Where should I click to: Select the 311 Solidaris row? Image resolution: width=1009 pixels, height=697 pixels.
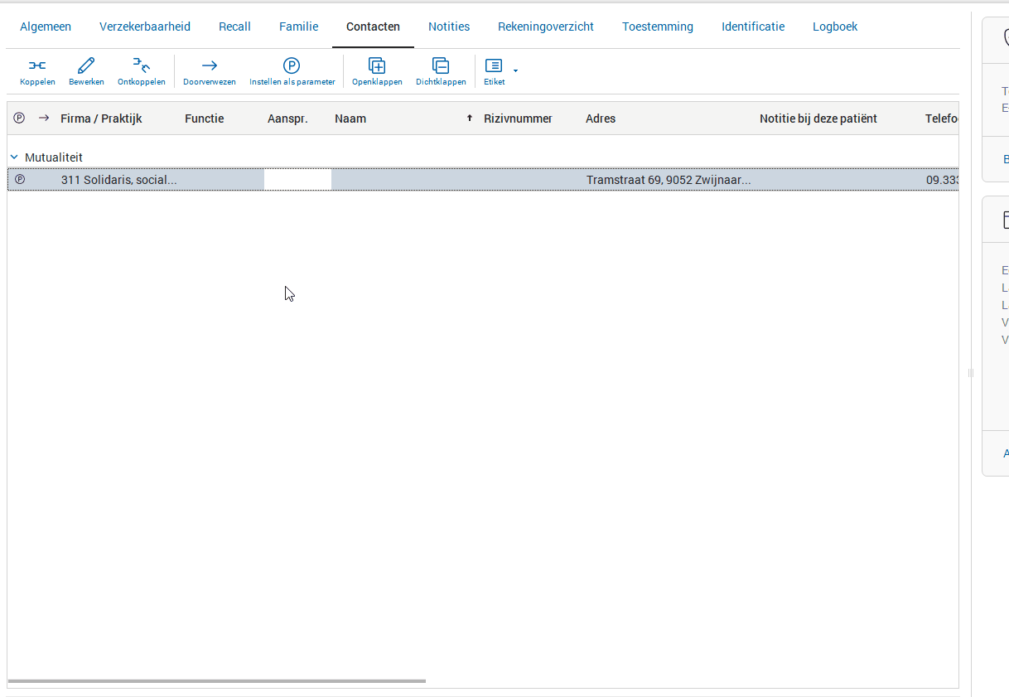click(483, 179)
